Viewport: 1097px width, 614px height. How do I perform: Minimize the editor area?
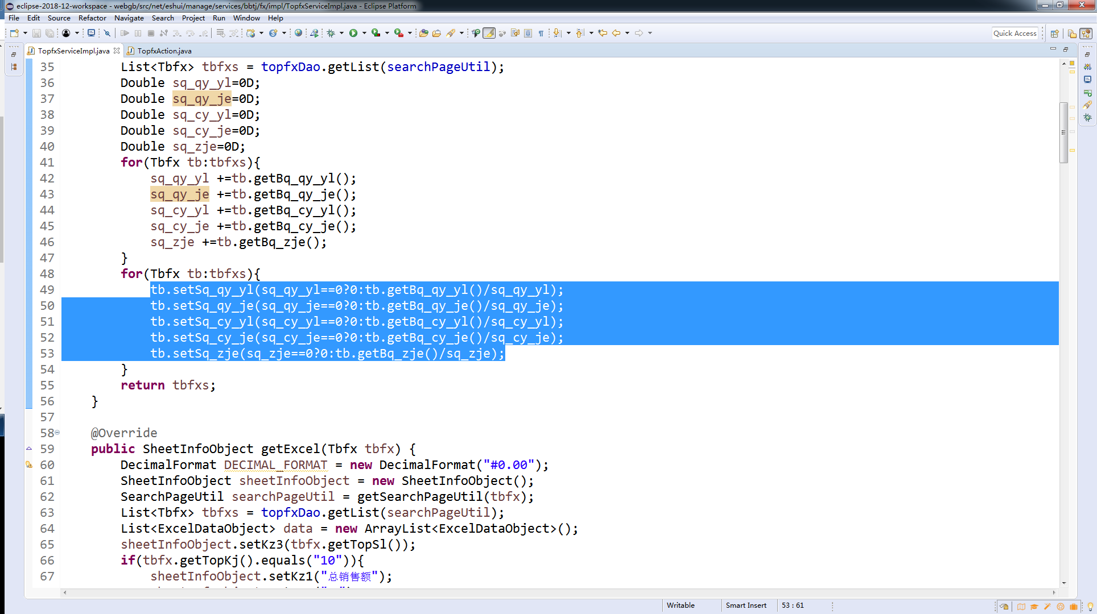1053,49
